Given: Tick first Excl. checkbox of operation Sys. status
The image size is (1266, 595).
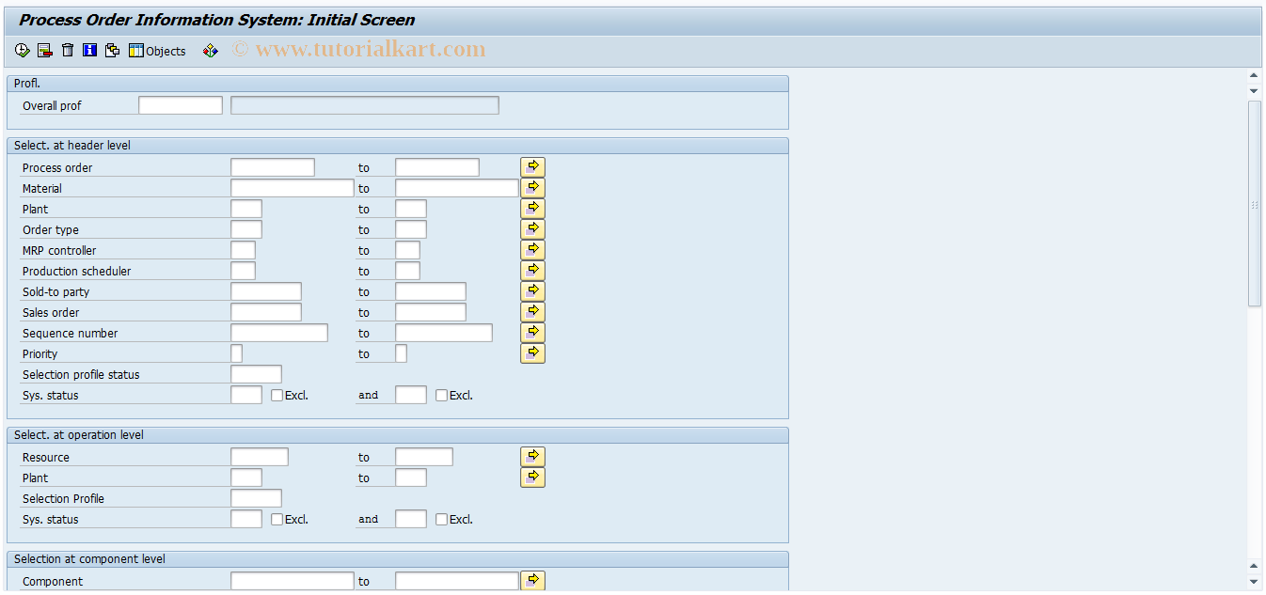Looking at the screenshot, I should point(277,520).
